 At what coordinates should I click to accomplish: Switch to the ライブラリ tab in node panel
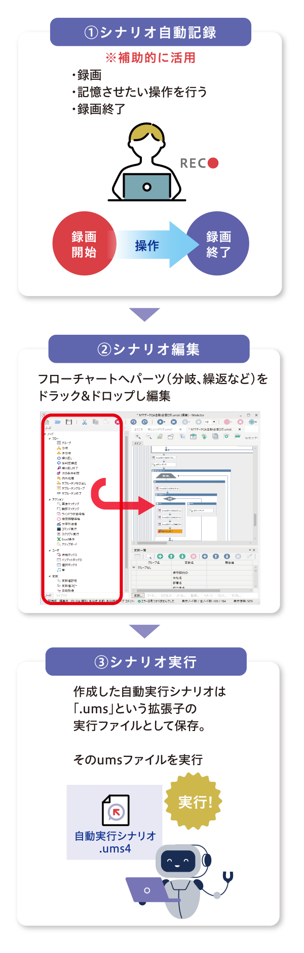tap(61, 595)
